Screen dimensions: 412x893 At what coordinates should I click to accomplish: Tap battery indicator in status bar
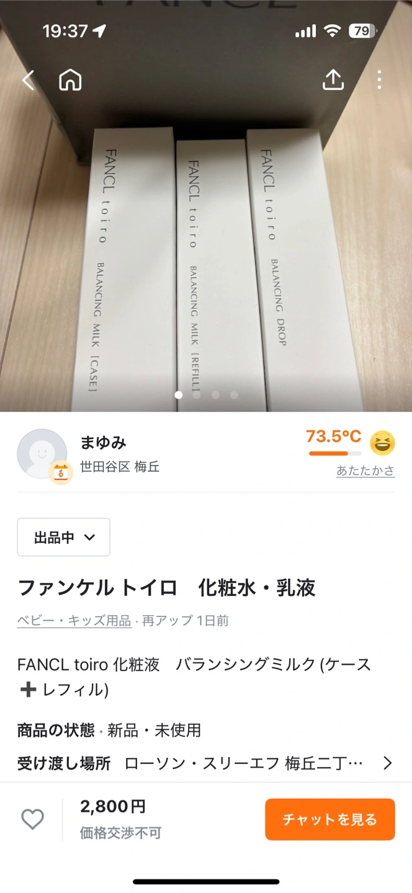pos(362,31)
